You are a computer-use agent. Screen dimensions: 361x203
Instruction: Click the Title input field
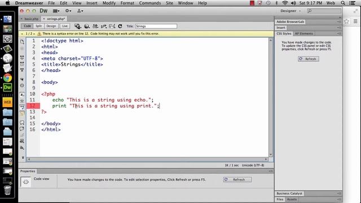156,27
